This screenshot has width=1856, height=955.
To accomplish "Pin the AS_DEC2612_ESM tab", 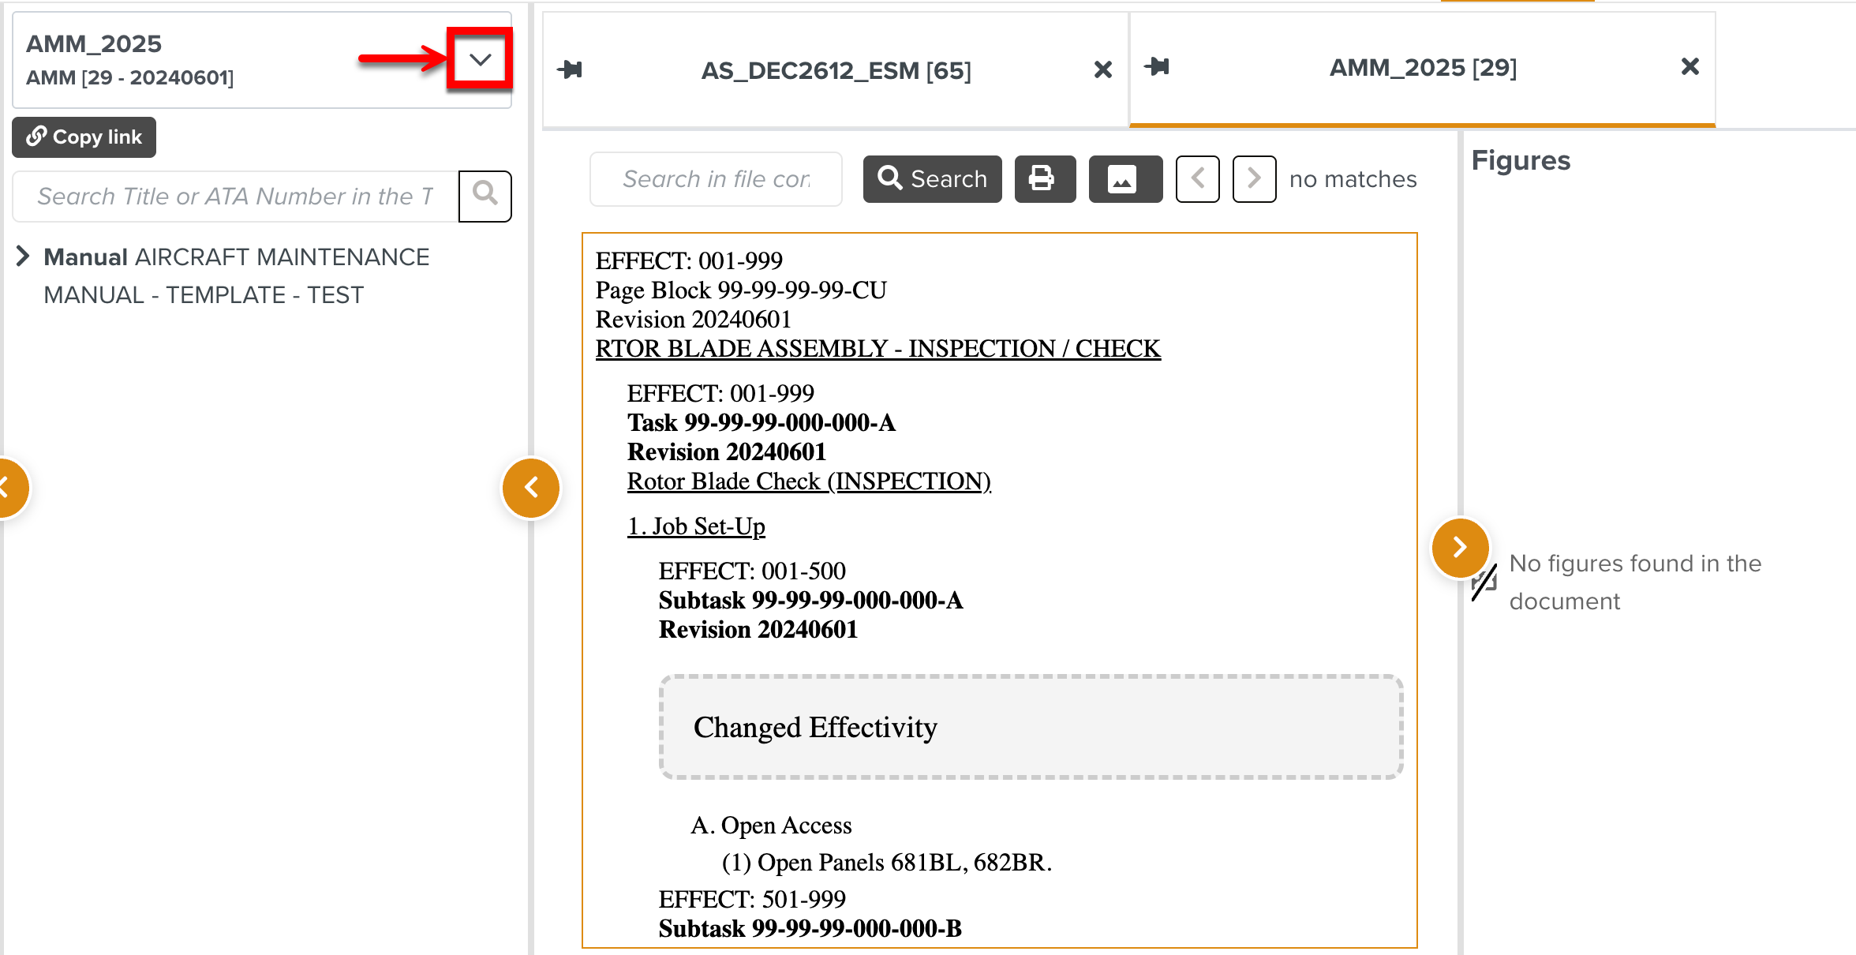I will tap(571, 69).
